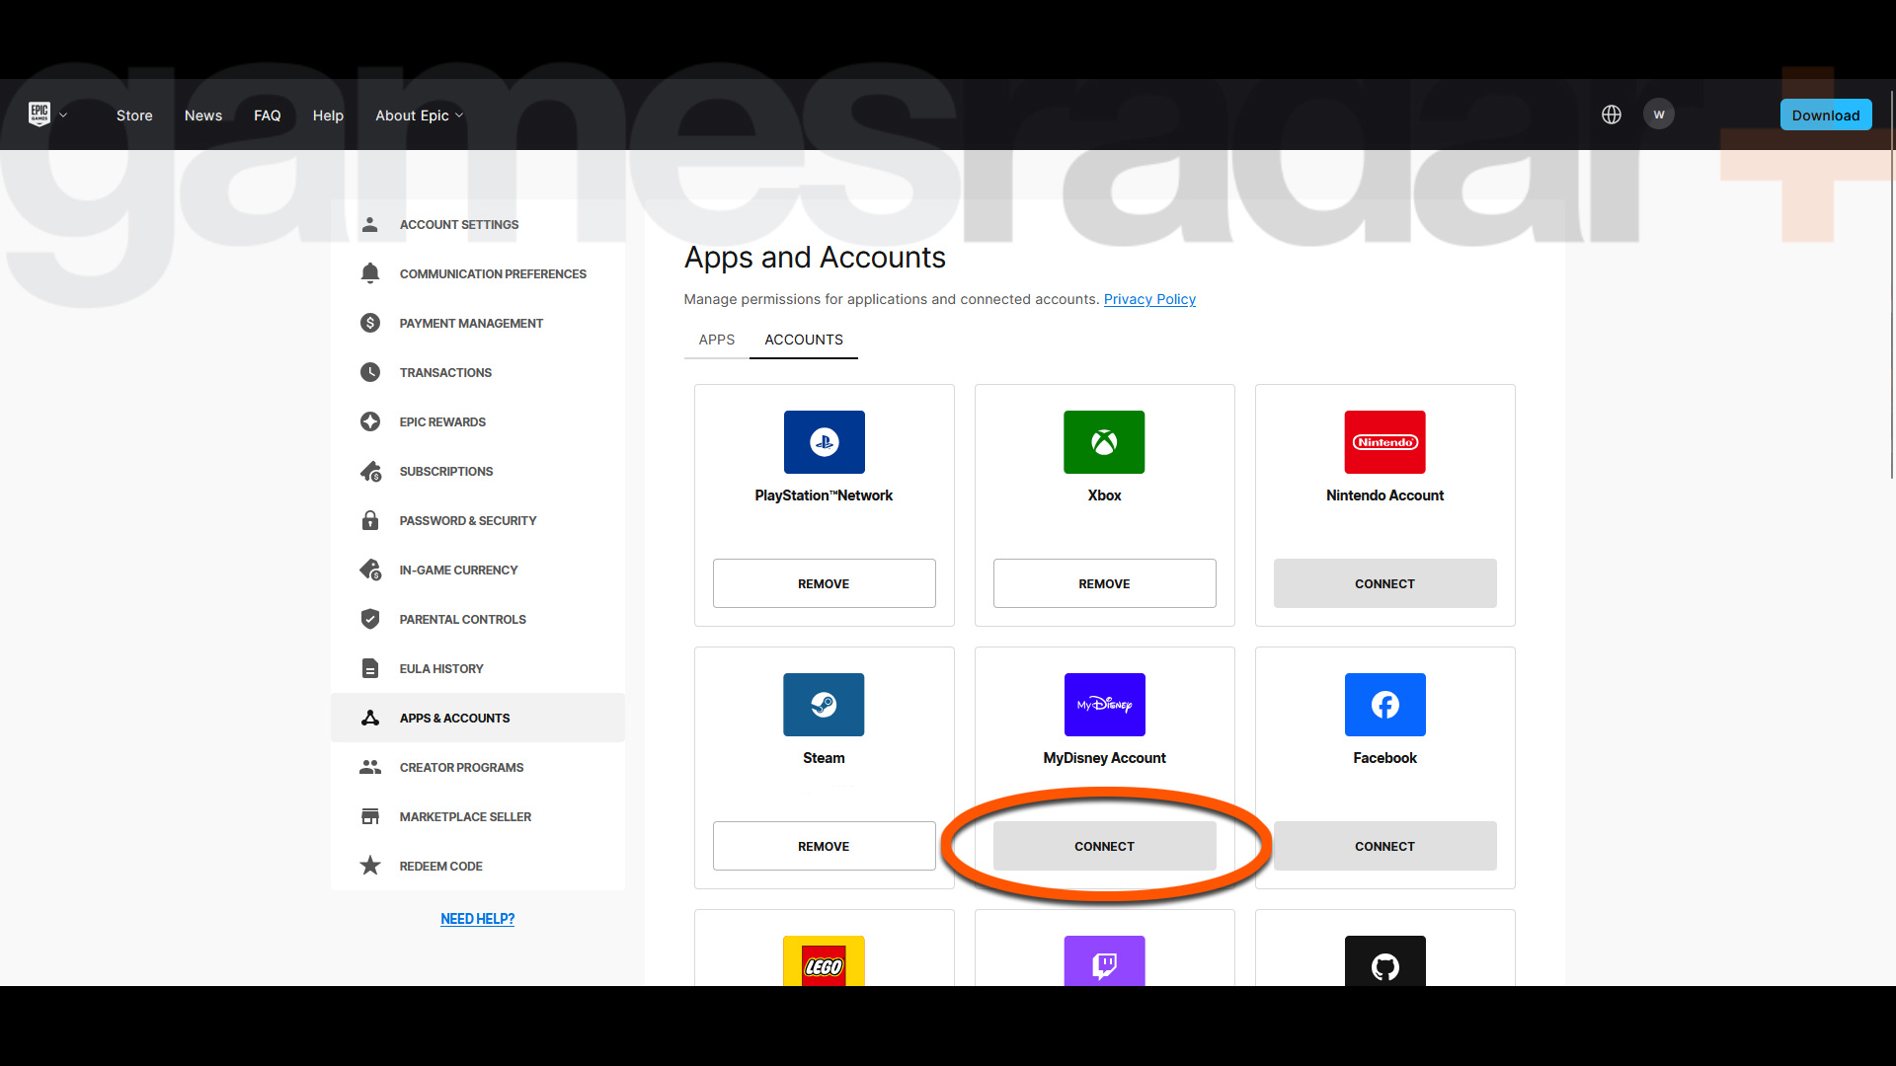The width and height of the screenshot is (1896, 1066).
Task: Click the Facebook logo tile
Action: [1384, 705]
